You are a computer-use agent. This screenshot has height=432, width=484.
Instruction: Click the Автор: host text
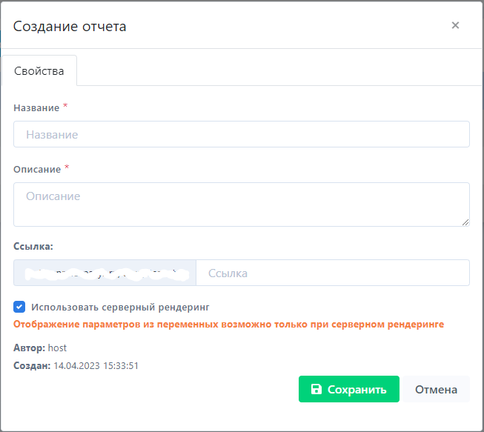tap(40, 348)
